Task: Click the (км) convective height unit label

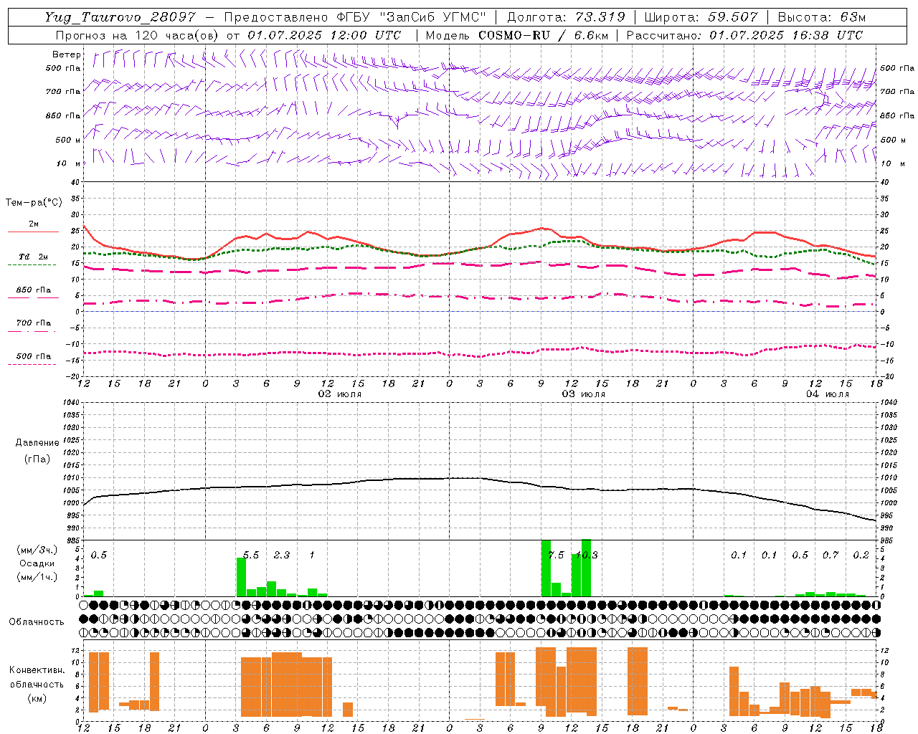Action: click(37, 697)
